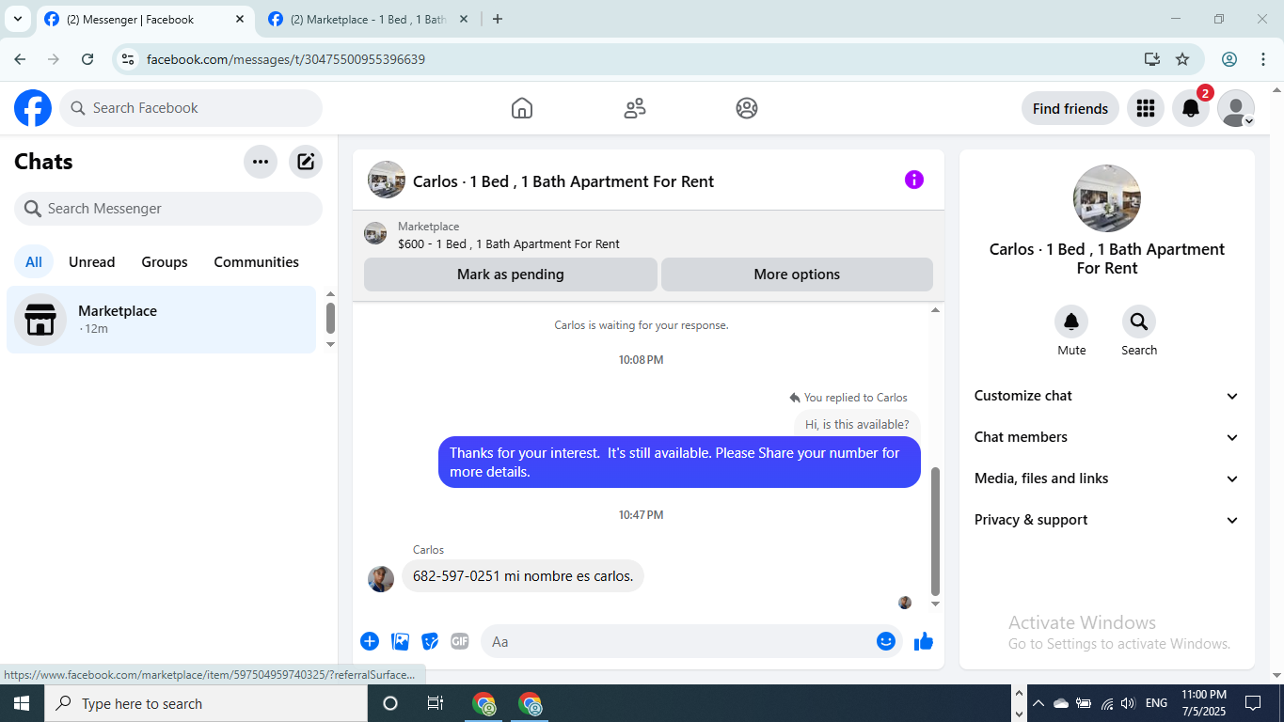The image size is (1284, 722).
Task: Select the Unread chats filter
Action: click(92, 262)
